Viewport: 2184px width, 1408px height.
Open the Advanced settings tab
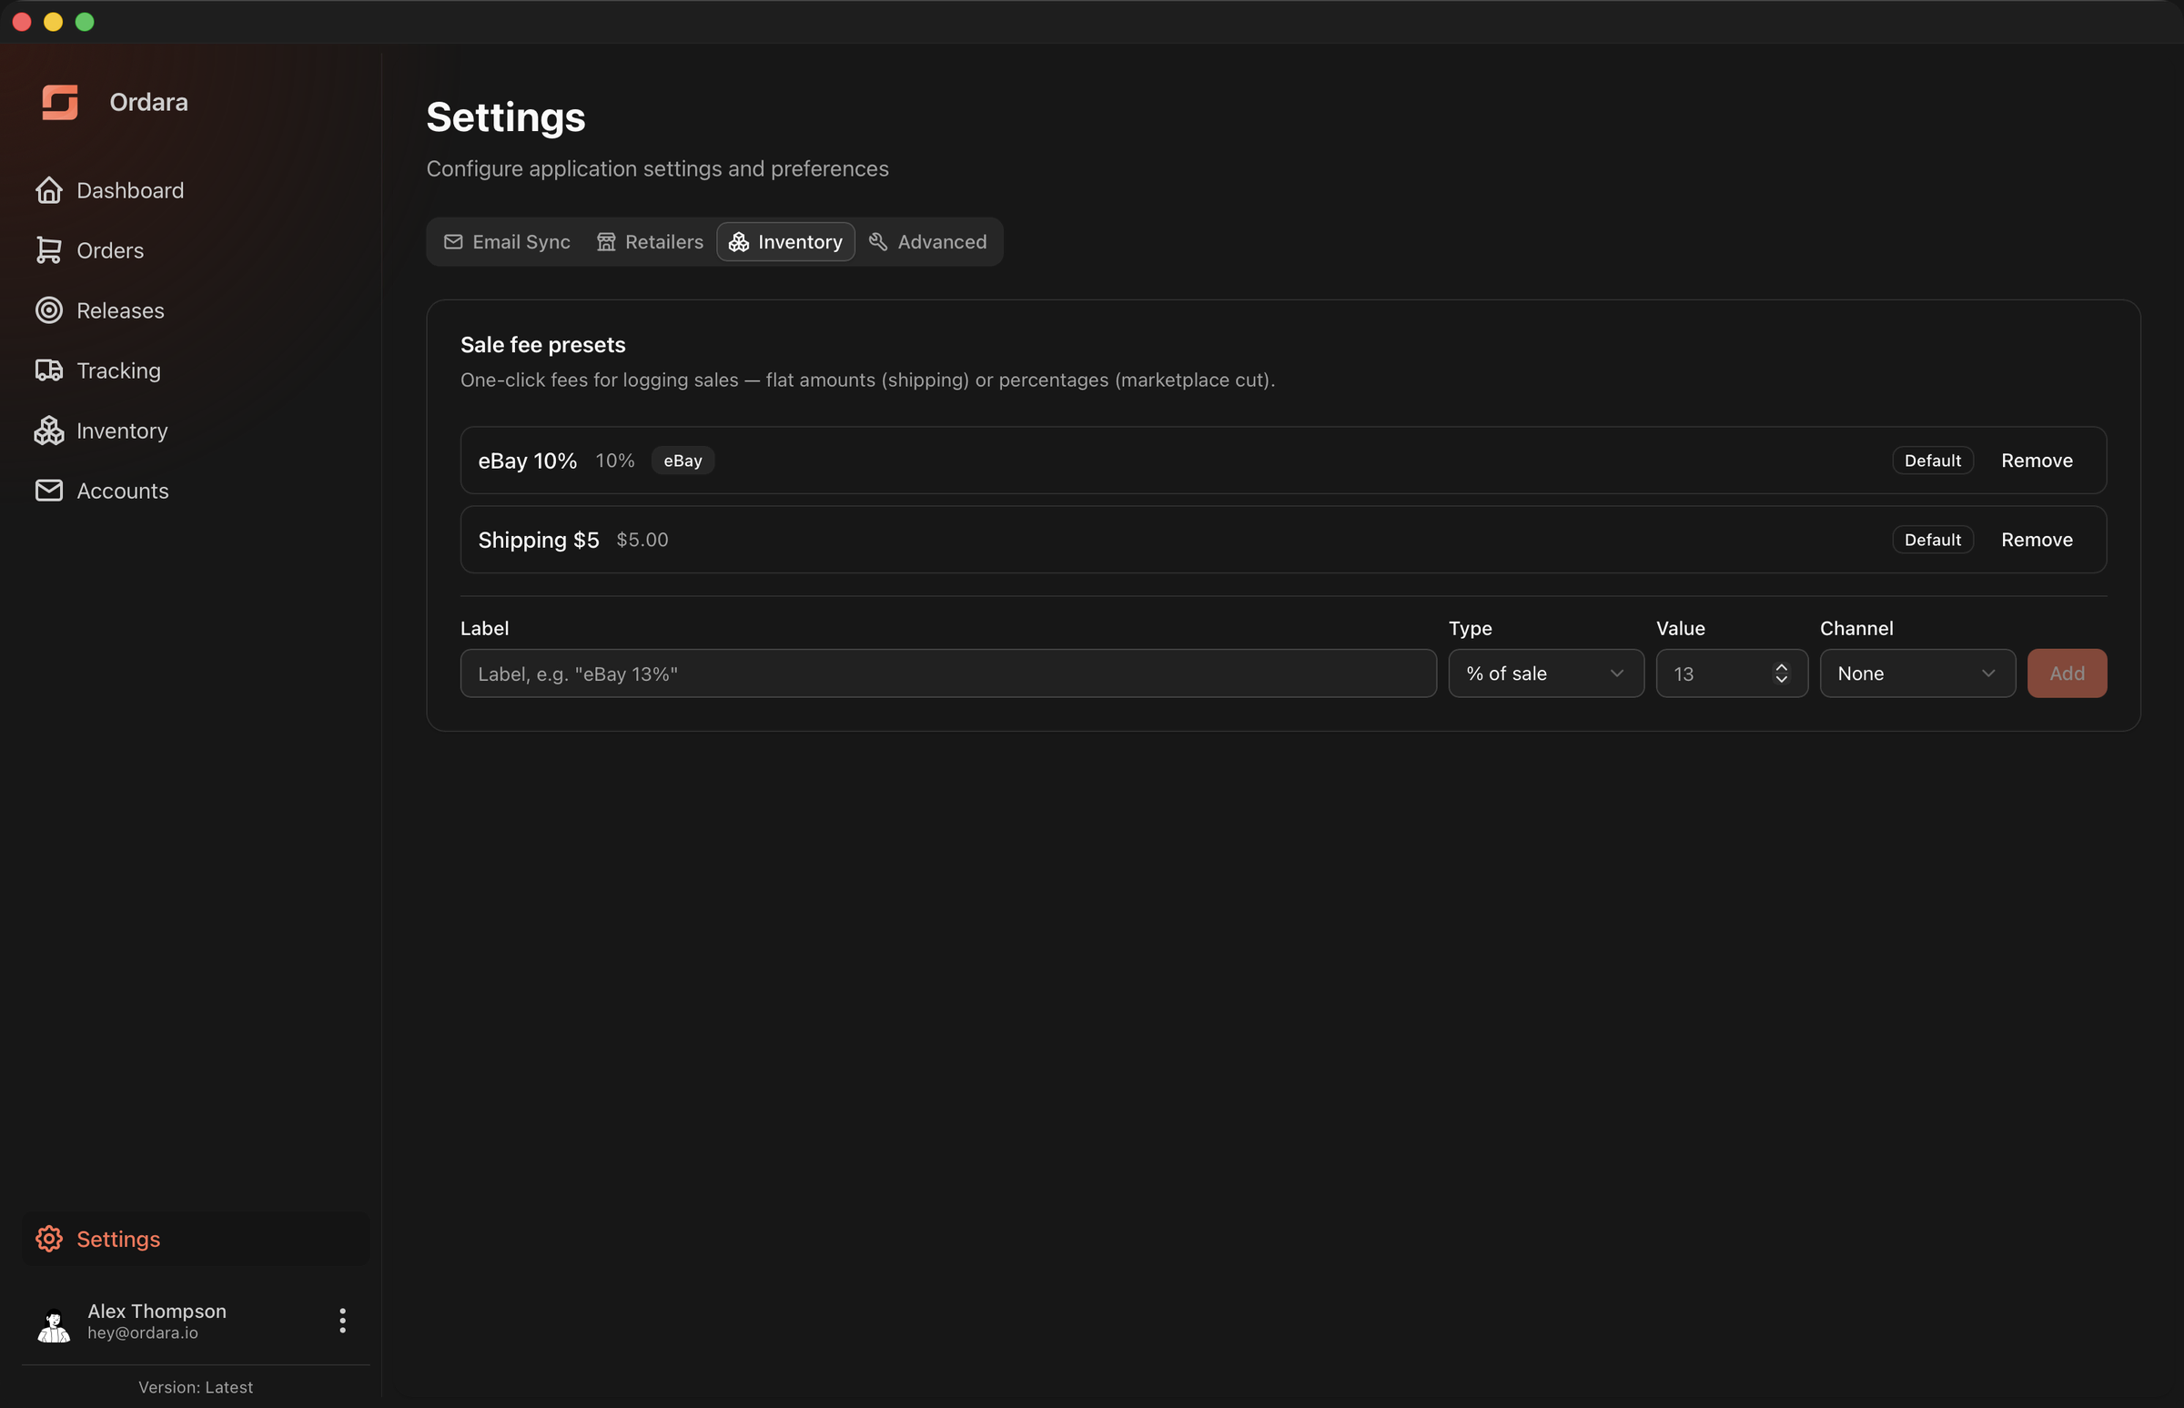pyautogui.click(x=928, y=241)
